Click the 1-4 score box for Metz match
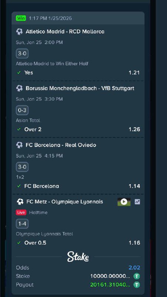Screen dimensions: 167x297 (22, 224)
